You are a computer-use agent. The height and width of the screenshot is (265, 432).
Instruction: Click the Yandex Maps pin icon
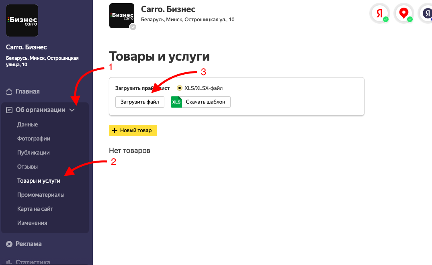(403, 13)
